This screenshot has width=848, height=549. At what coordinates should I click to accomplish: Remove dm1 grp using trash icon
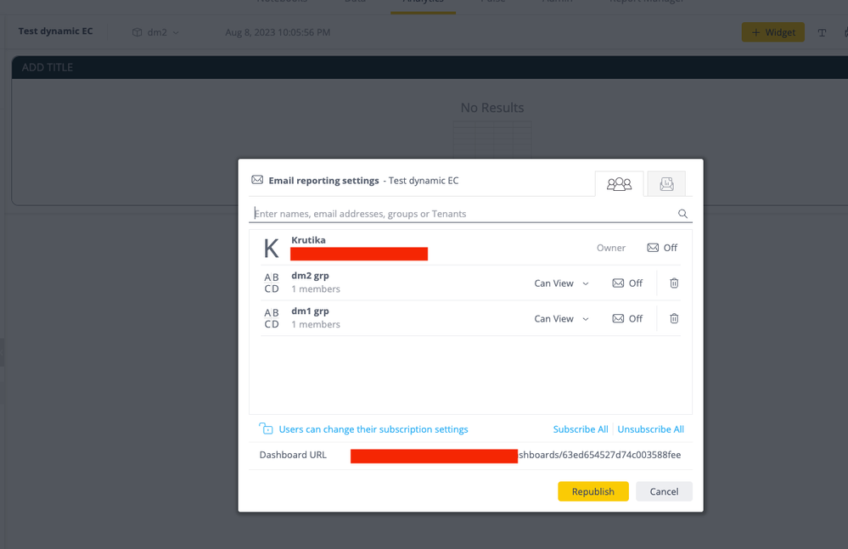coord(674,319)
